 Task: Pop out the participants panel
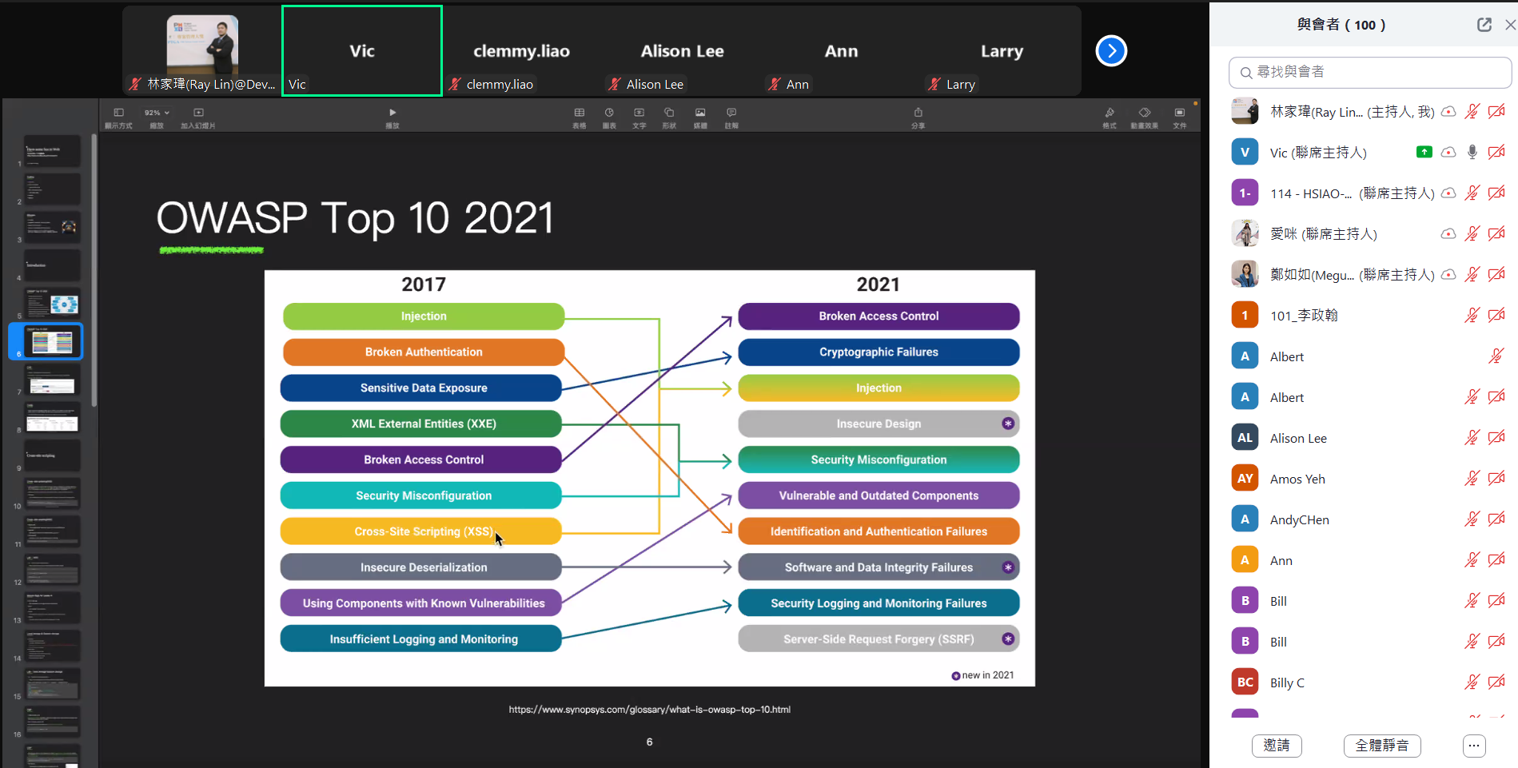coord(1484,25)
